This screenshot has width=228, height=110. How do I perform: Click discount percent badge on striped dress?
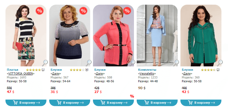tap(40, 10)
